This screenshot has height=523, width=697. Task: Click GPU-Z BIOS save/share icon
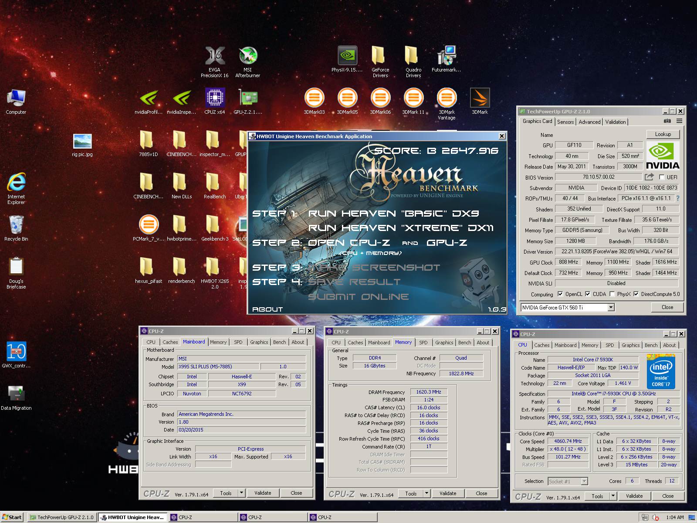pos(649,177)
